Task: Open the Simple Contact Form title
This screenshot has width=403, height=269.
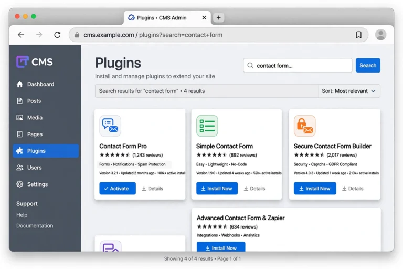Action: (x=225, y=146)
